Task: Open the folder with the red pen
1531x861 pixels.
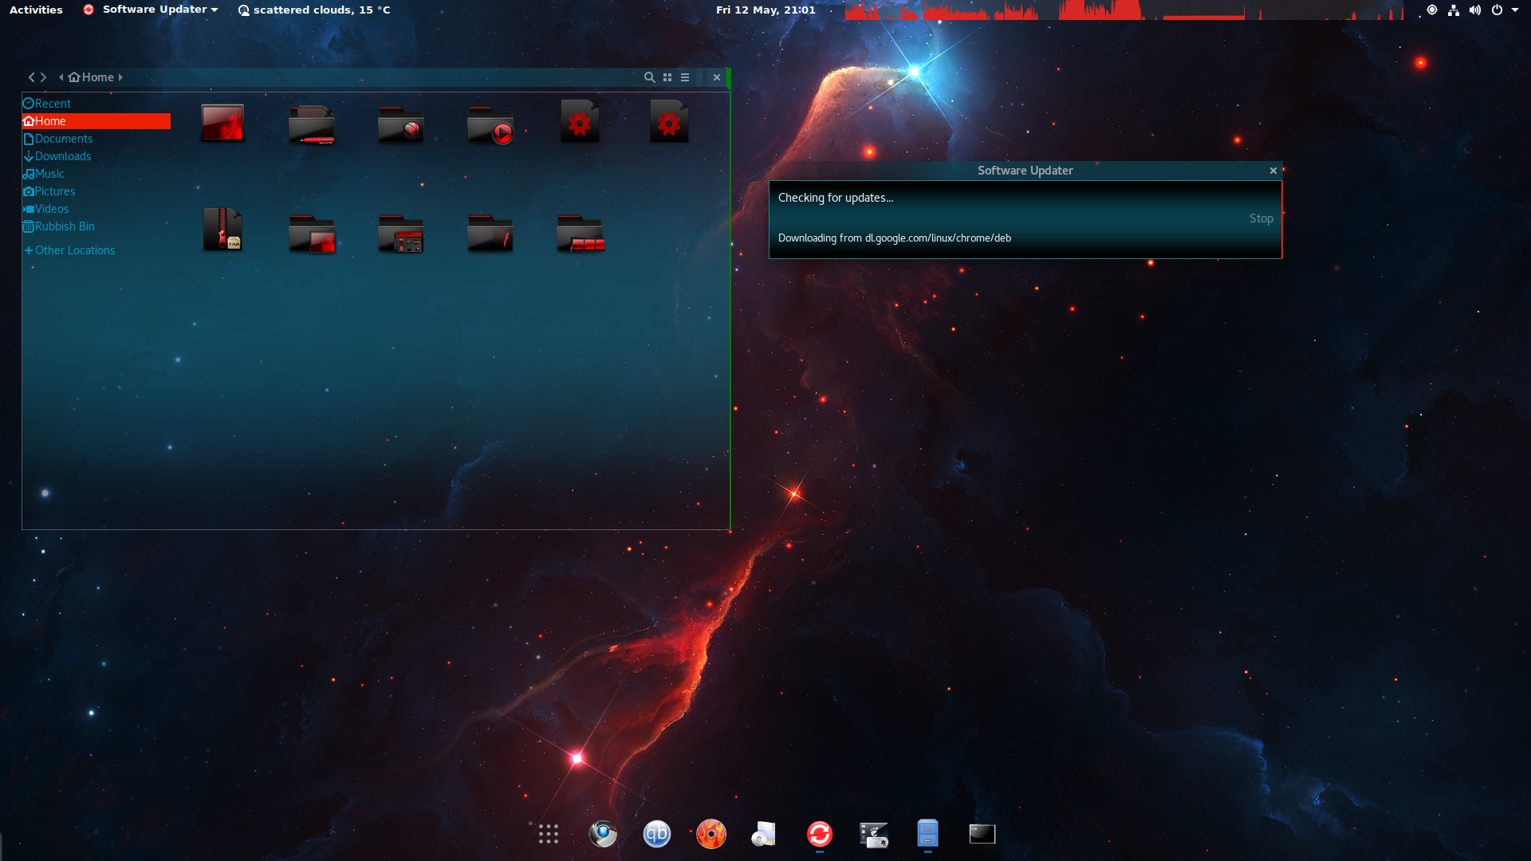Action: 312,124
